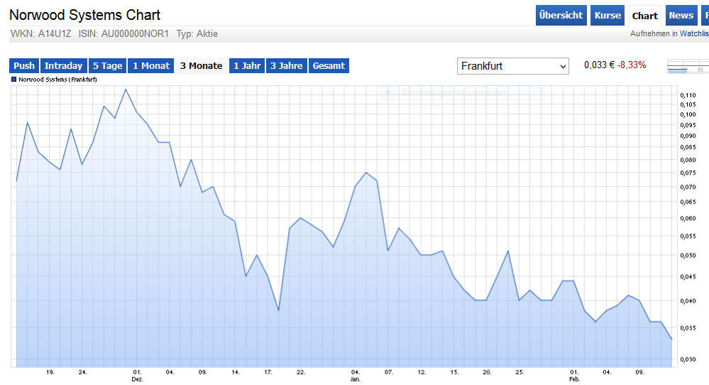Screen dimensions: 709x385
Task: Choose the 3 Monate range
Action: coord(201,66)
